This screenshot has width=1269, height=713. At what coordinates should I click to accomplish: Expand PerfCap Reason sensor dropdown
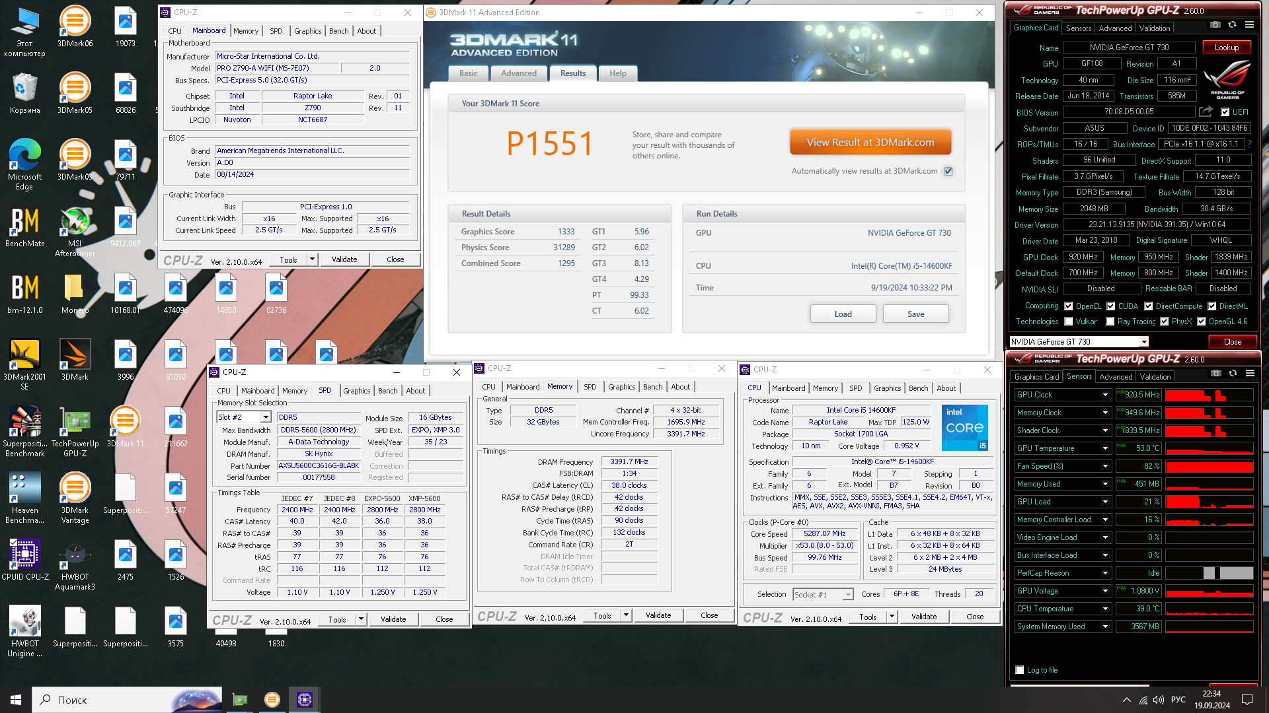[x=1104, y=573]
